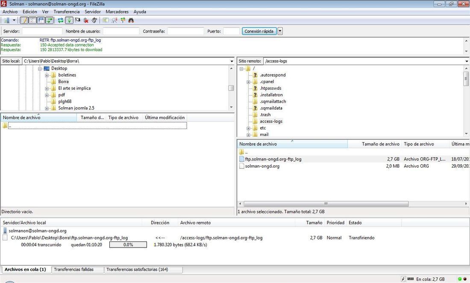The width and height of the screenshot is (470, 283).
Task: Open the Sitio remoto path dropdown
Action: (x=467, y=61)
